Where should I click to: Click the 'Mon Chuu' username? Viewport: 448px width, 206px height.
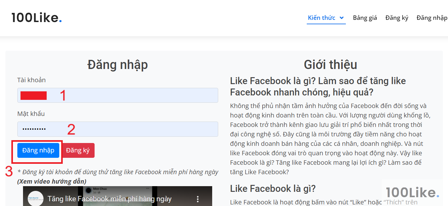coord(100,188)
